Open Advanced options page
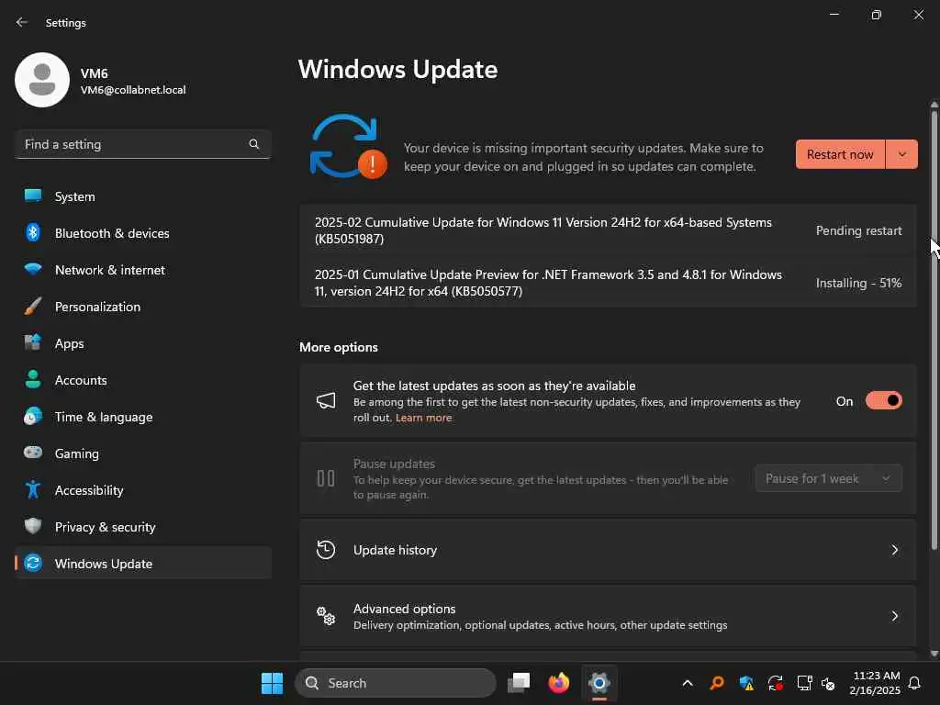Image resolution: width=940 pixels, height=705 pixels. (608, 616)
